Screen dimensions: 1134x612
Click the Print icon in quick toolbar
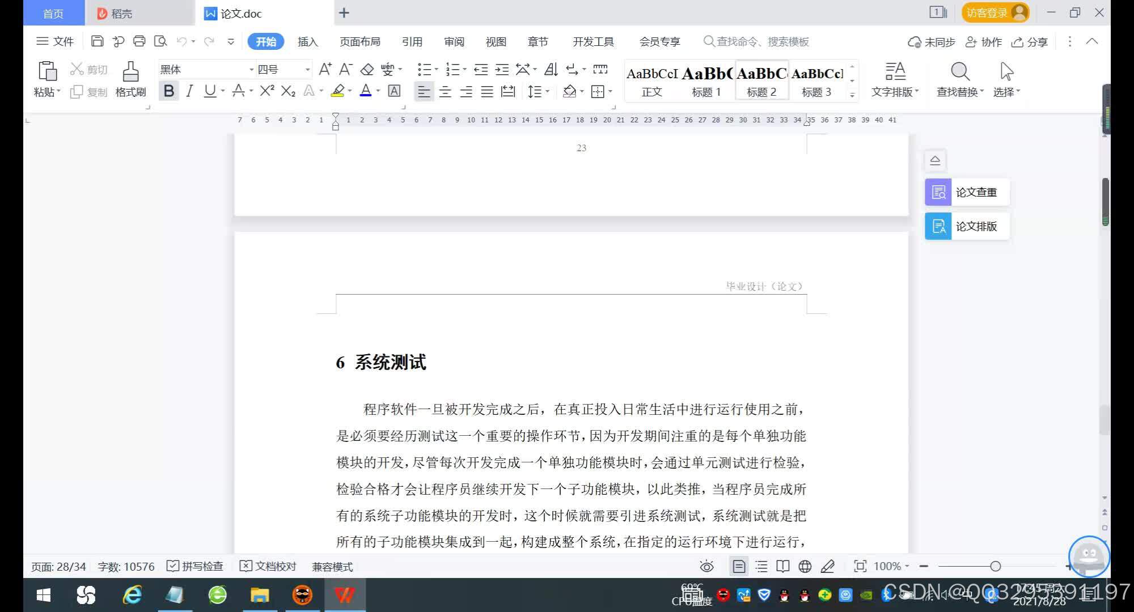click(139, 41)
